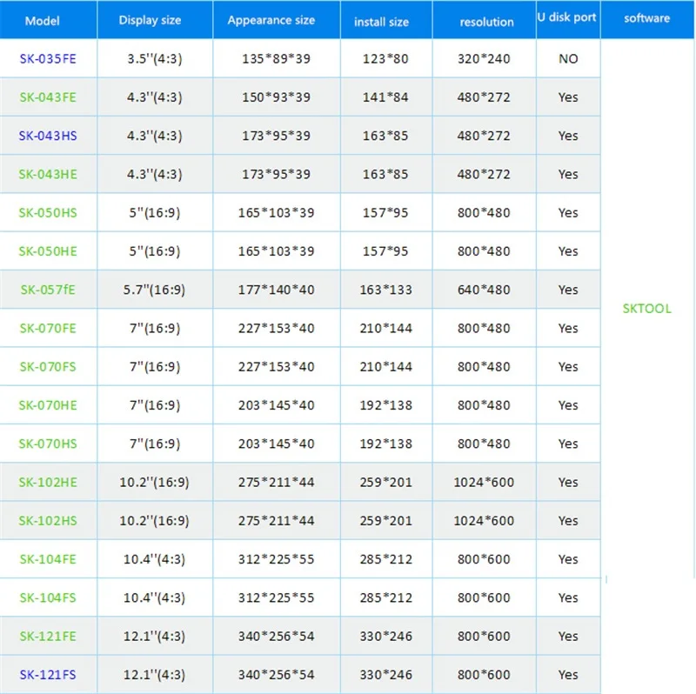Open the SK-102HS model link
The image size is (696, 694).
(x=48, y=521)
